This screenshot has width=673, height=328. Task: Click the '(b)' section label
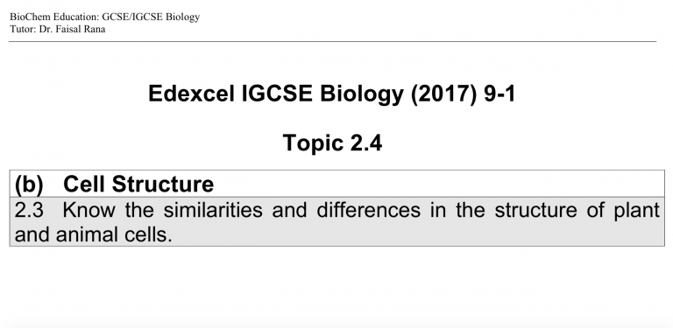click(29, 185)
